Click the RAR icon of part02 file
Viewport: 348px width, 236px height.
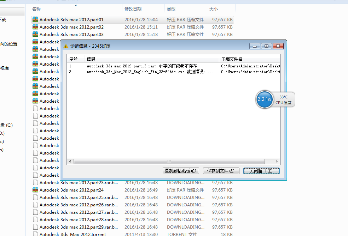pyautogui.click(x=35, y=27)
